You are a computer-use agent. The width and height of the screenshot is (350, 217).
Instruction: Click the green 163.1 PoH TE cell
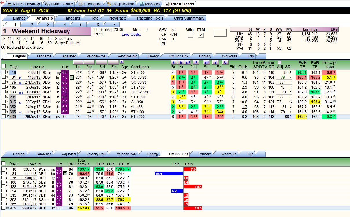point(302,72)
